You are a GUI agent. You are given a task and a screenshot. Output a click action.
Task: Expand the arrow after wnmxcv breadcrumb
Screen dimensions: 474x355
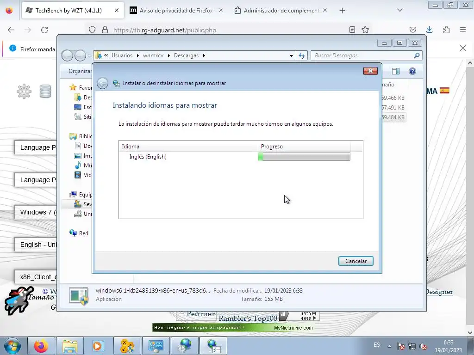[168, 55]
